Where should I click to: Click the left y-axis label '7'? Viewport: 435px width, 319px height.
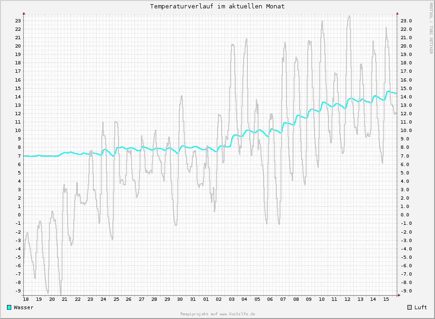point(20,156)
